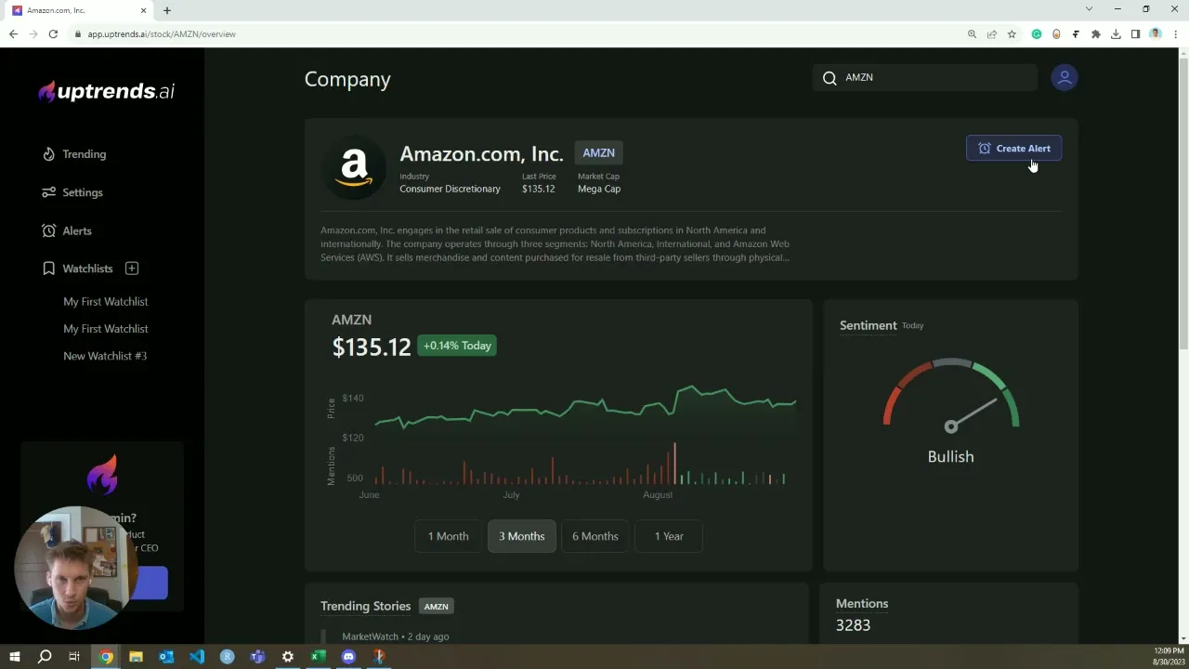This screenshot has height=669, width=1189.
Task: Open Visual Studio Code from taskbar
Action: tap(197, 657)
